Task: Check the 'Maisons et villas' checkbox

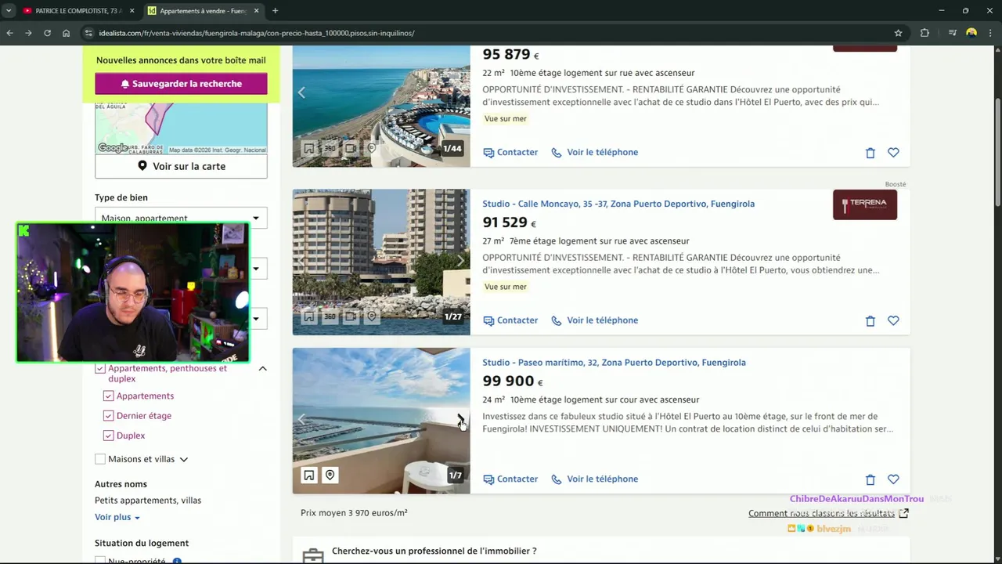Action: click(x=100, y=459)
